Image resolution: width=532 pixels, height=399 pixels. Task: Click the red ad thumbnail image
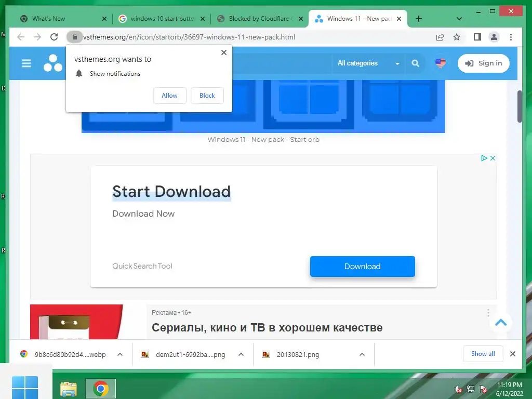(76, 322)
